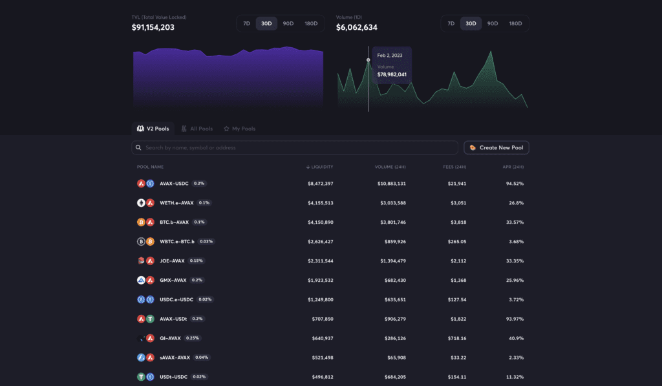
Task: Click the BTC.b–AVAX token pair icons
Action: click(145, 222)
